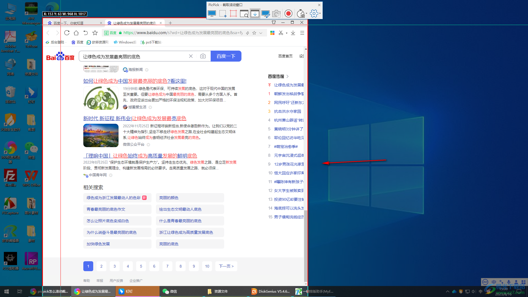Screen dimensions: 528x297
Task: Bookmark page with toolbar star icon
Action: [95, 33]
